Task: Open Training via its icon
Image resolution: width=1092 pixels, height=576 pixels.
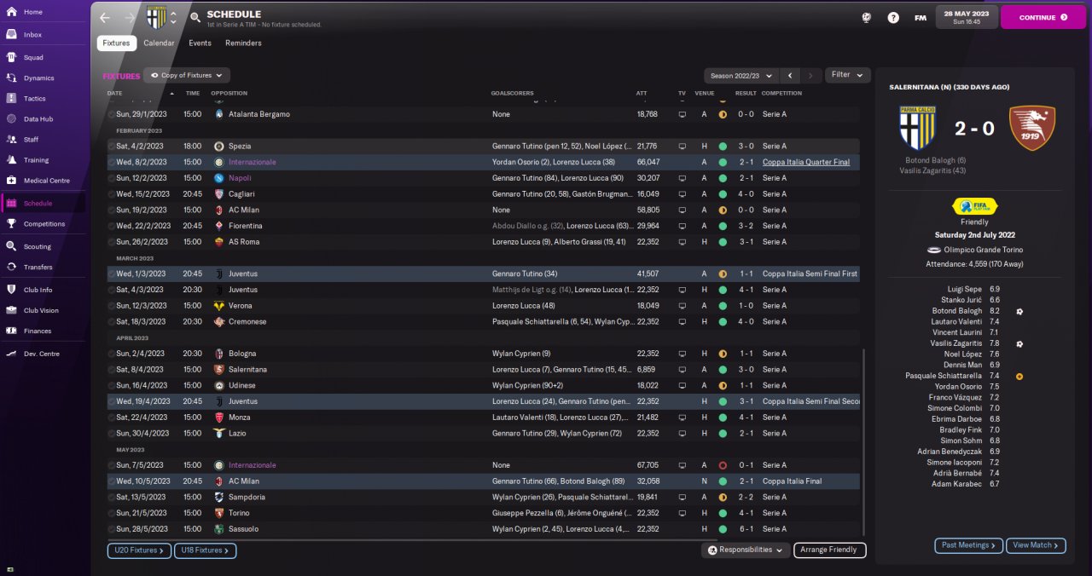Action: (x=11, y=160)
